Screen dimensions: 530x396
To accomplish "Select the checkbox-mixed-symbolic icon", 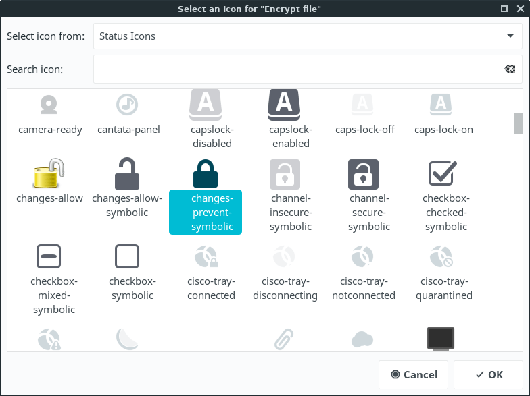I will click(x=49, y=257).
